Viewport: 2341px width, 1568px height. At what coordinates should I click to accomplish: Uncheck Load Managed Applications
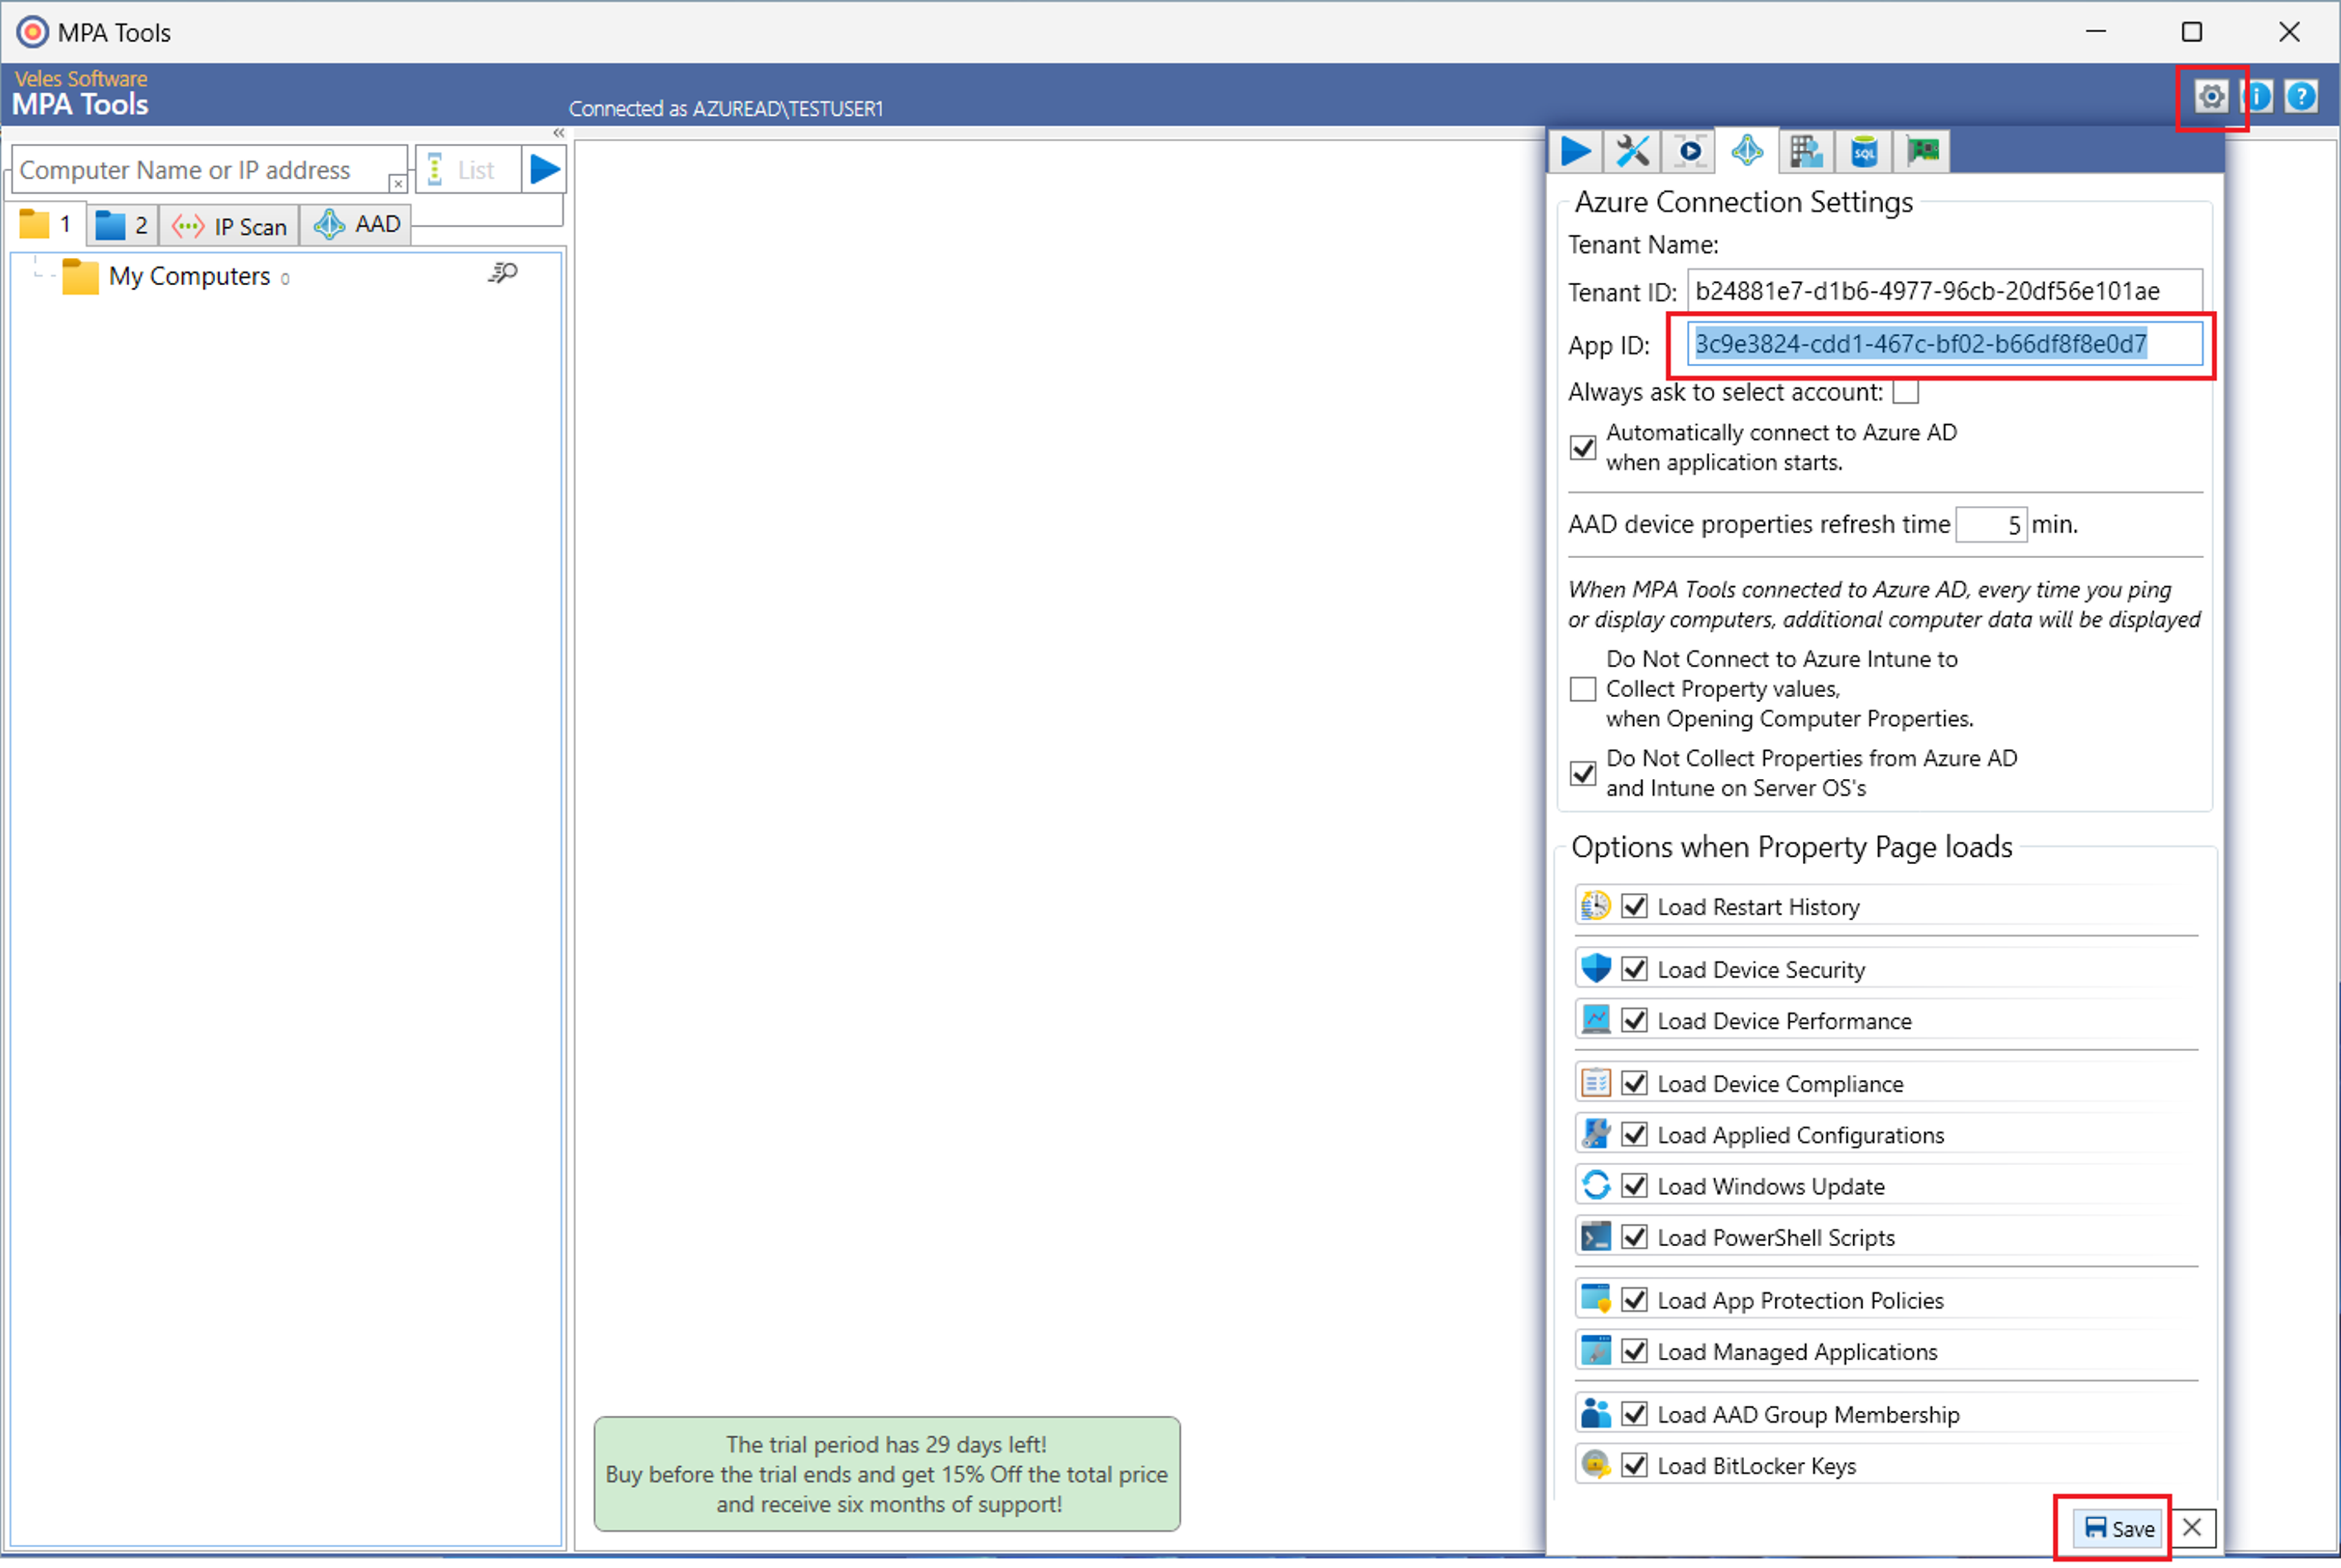click(x=1634, y=1351)
